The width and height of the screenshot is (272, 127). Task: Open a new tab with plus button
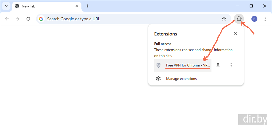pos(87,6)
